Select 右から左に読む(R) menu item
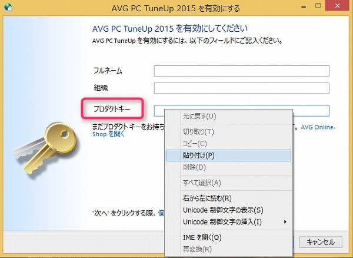 pyautogui.click(x=228, y=198)
